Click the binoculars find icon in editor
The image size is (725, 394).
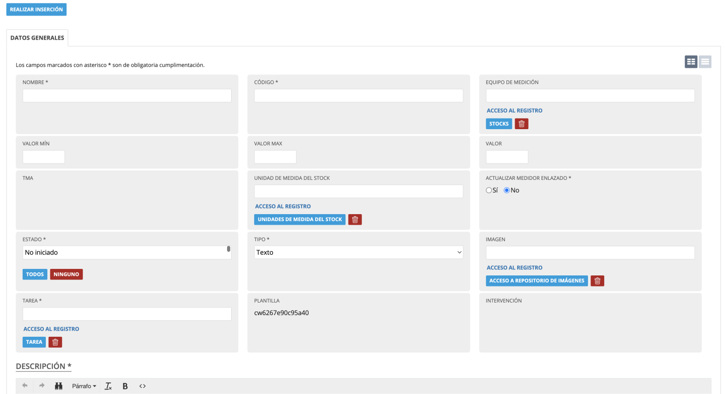58,386
